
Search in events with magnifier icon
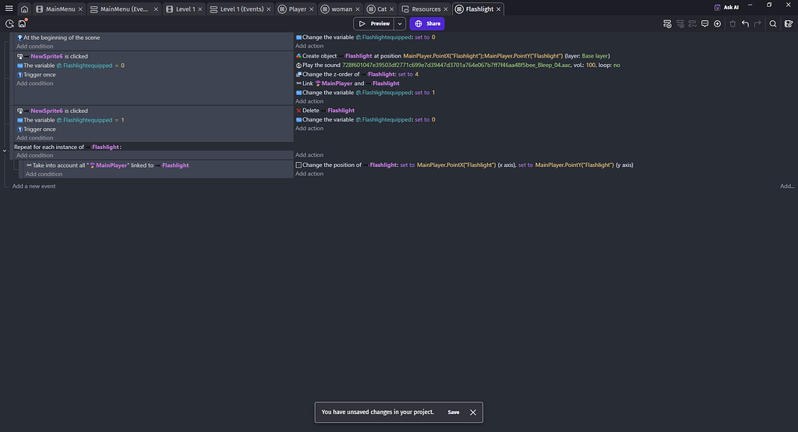click(773, 24)
